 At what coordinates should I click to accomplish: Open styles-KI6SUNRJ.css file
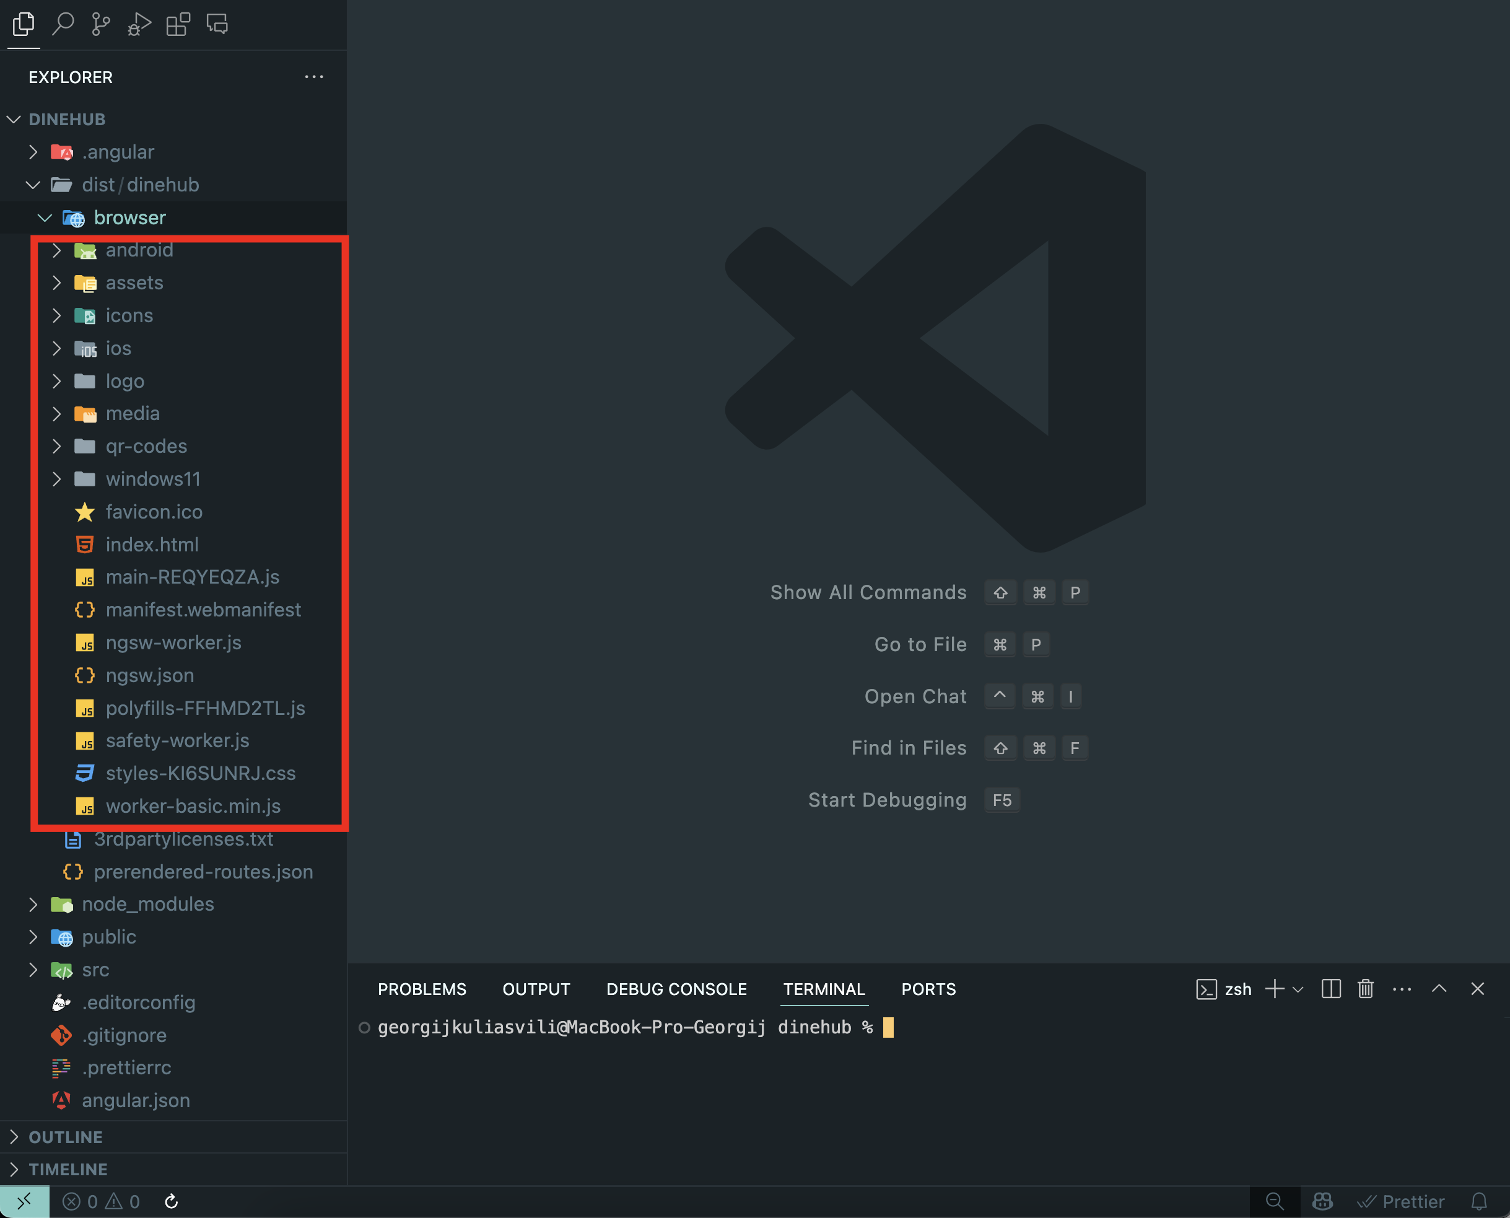[x=173, y=773]
